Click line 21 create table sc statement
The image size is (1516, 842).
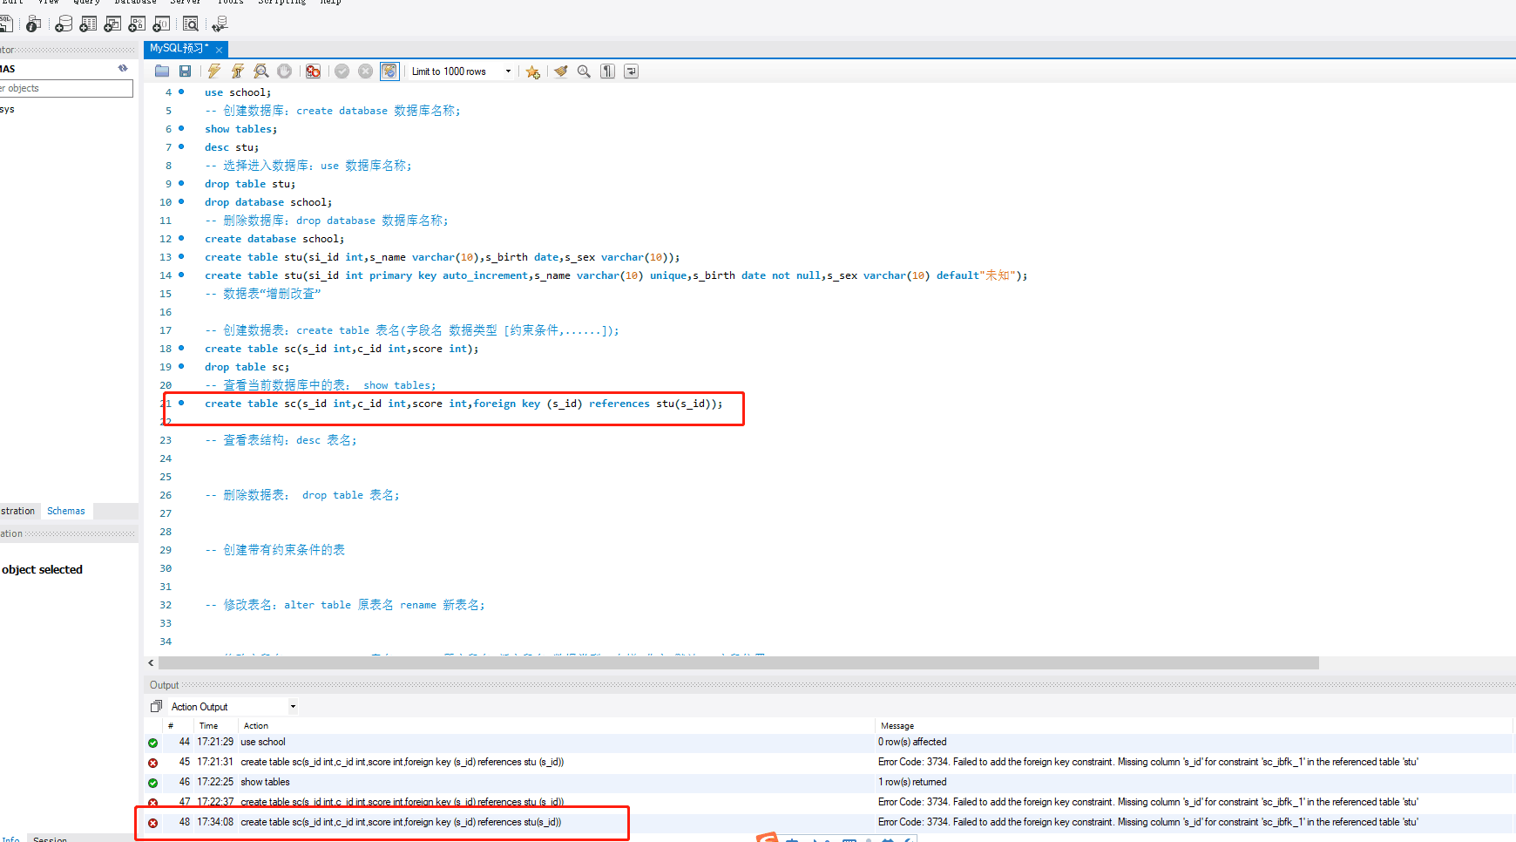(x=464, y=404)
